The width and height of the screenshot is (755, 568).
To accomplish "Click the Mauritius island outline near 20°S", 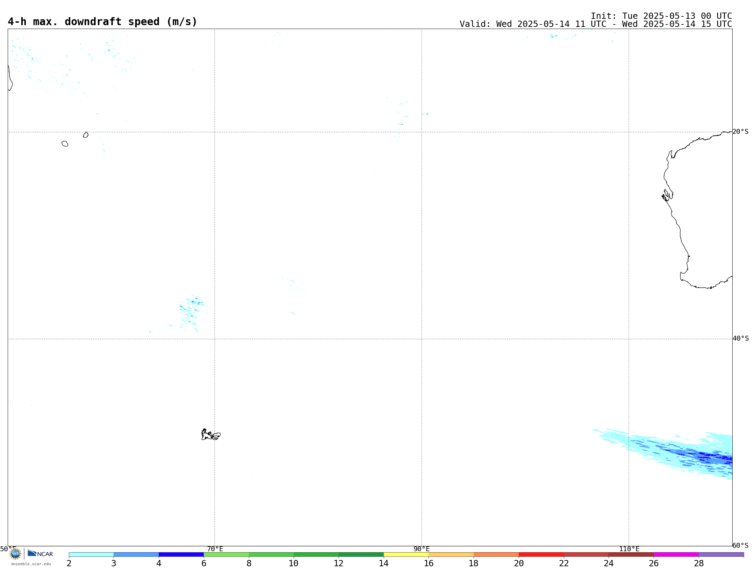I will click(x=86, y=135).
